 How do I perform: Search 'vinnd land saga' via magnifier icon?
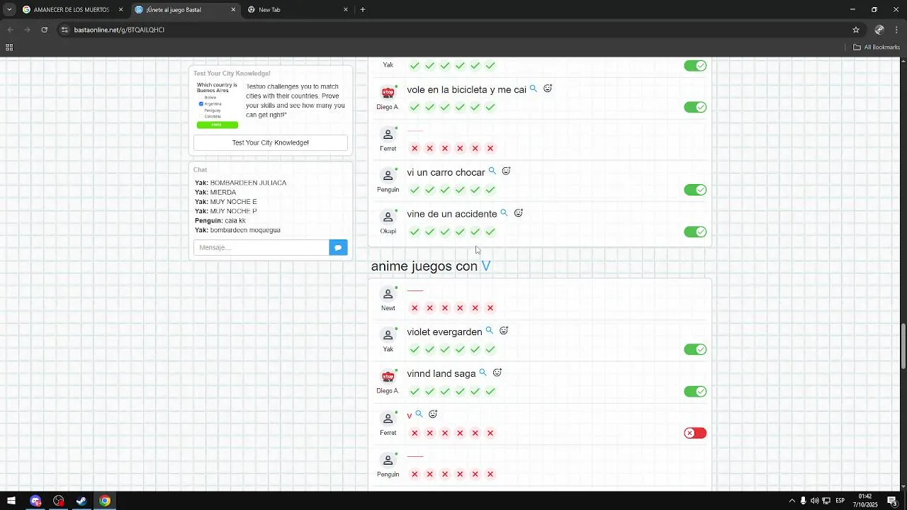click(x=483, y=373)
